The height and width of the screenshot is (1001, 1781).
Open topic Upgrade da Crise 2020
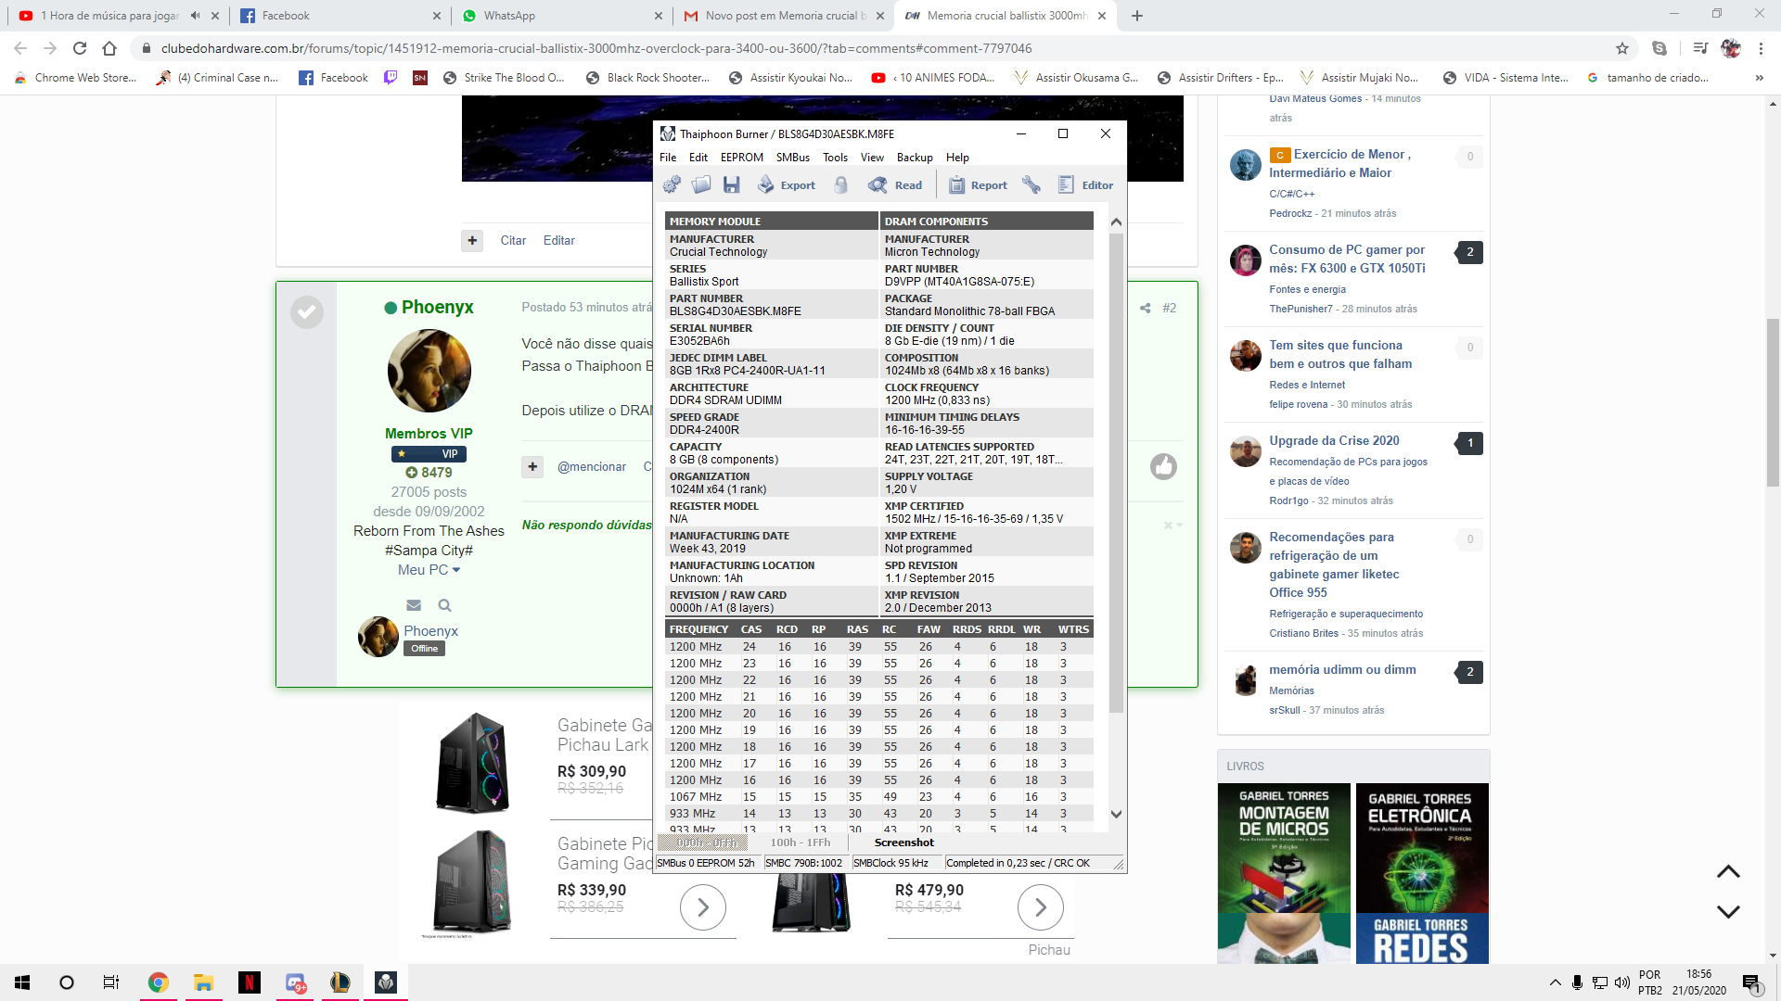(x=1334, y=440)
